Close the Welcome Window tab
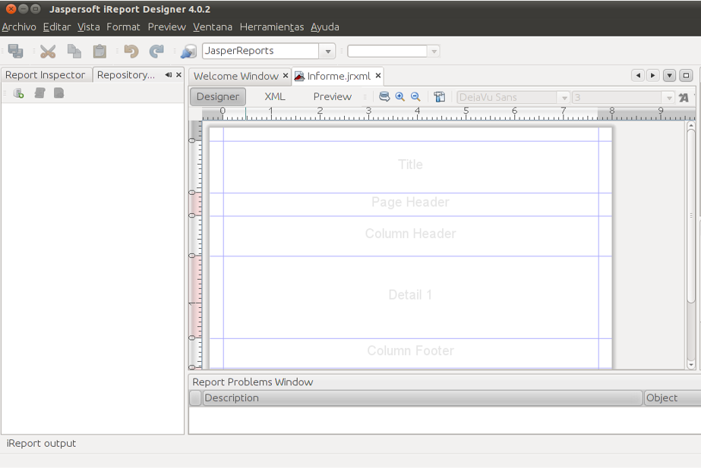Image resolution: width=701 pixels, height=468 pixels. (286, 76)
